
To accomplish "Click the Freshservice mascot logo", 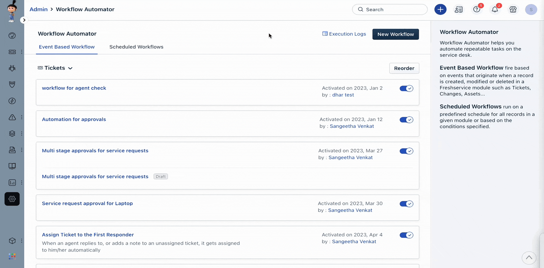I will point(12,11).
